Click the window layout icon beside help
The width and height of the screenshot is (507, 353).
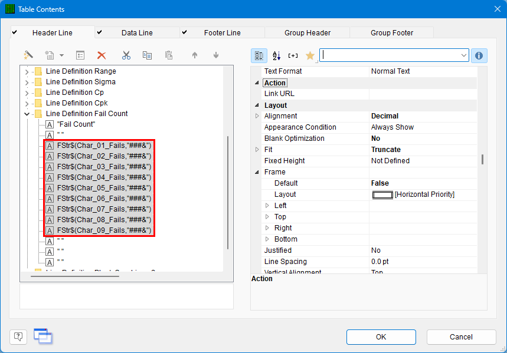point(43,336)
